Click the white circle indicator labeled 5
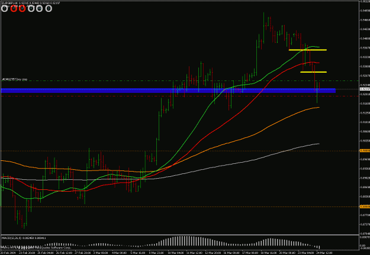This screenshot has width=370, height=255. tap(5, 9)
